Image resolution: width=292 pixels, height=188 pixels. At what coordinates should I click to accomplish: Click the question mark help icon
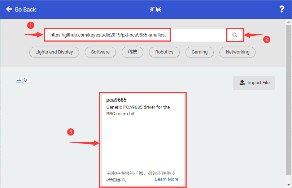[282, 9]
